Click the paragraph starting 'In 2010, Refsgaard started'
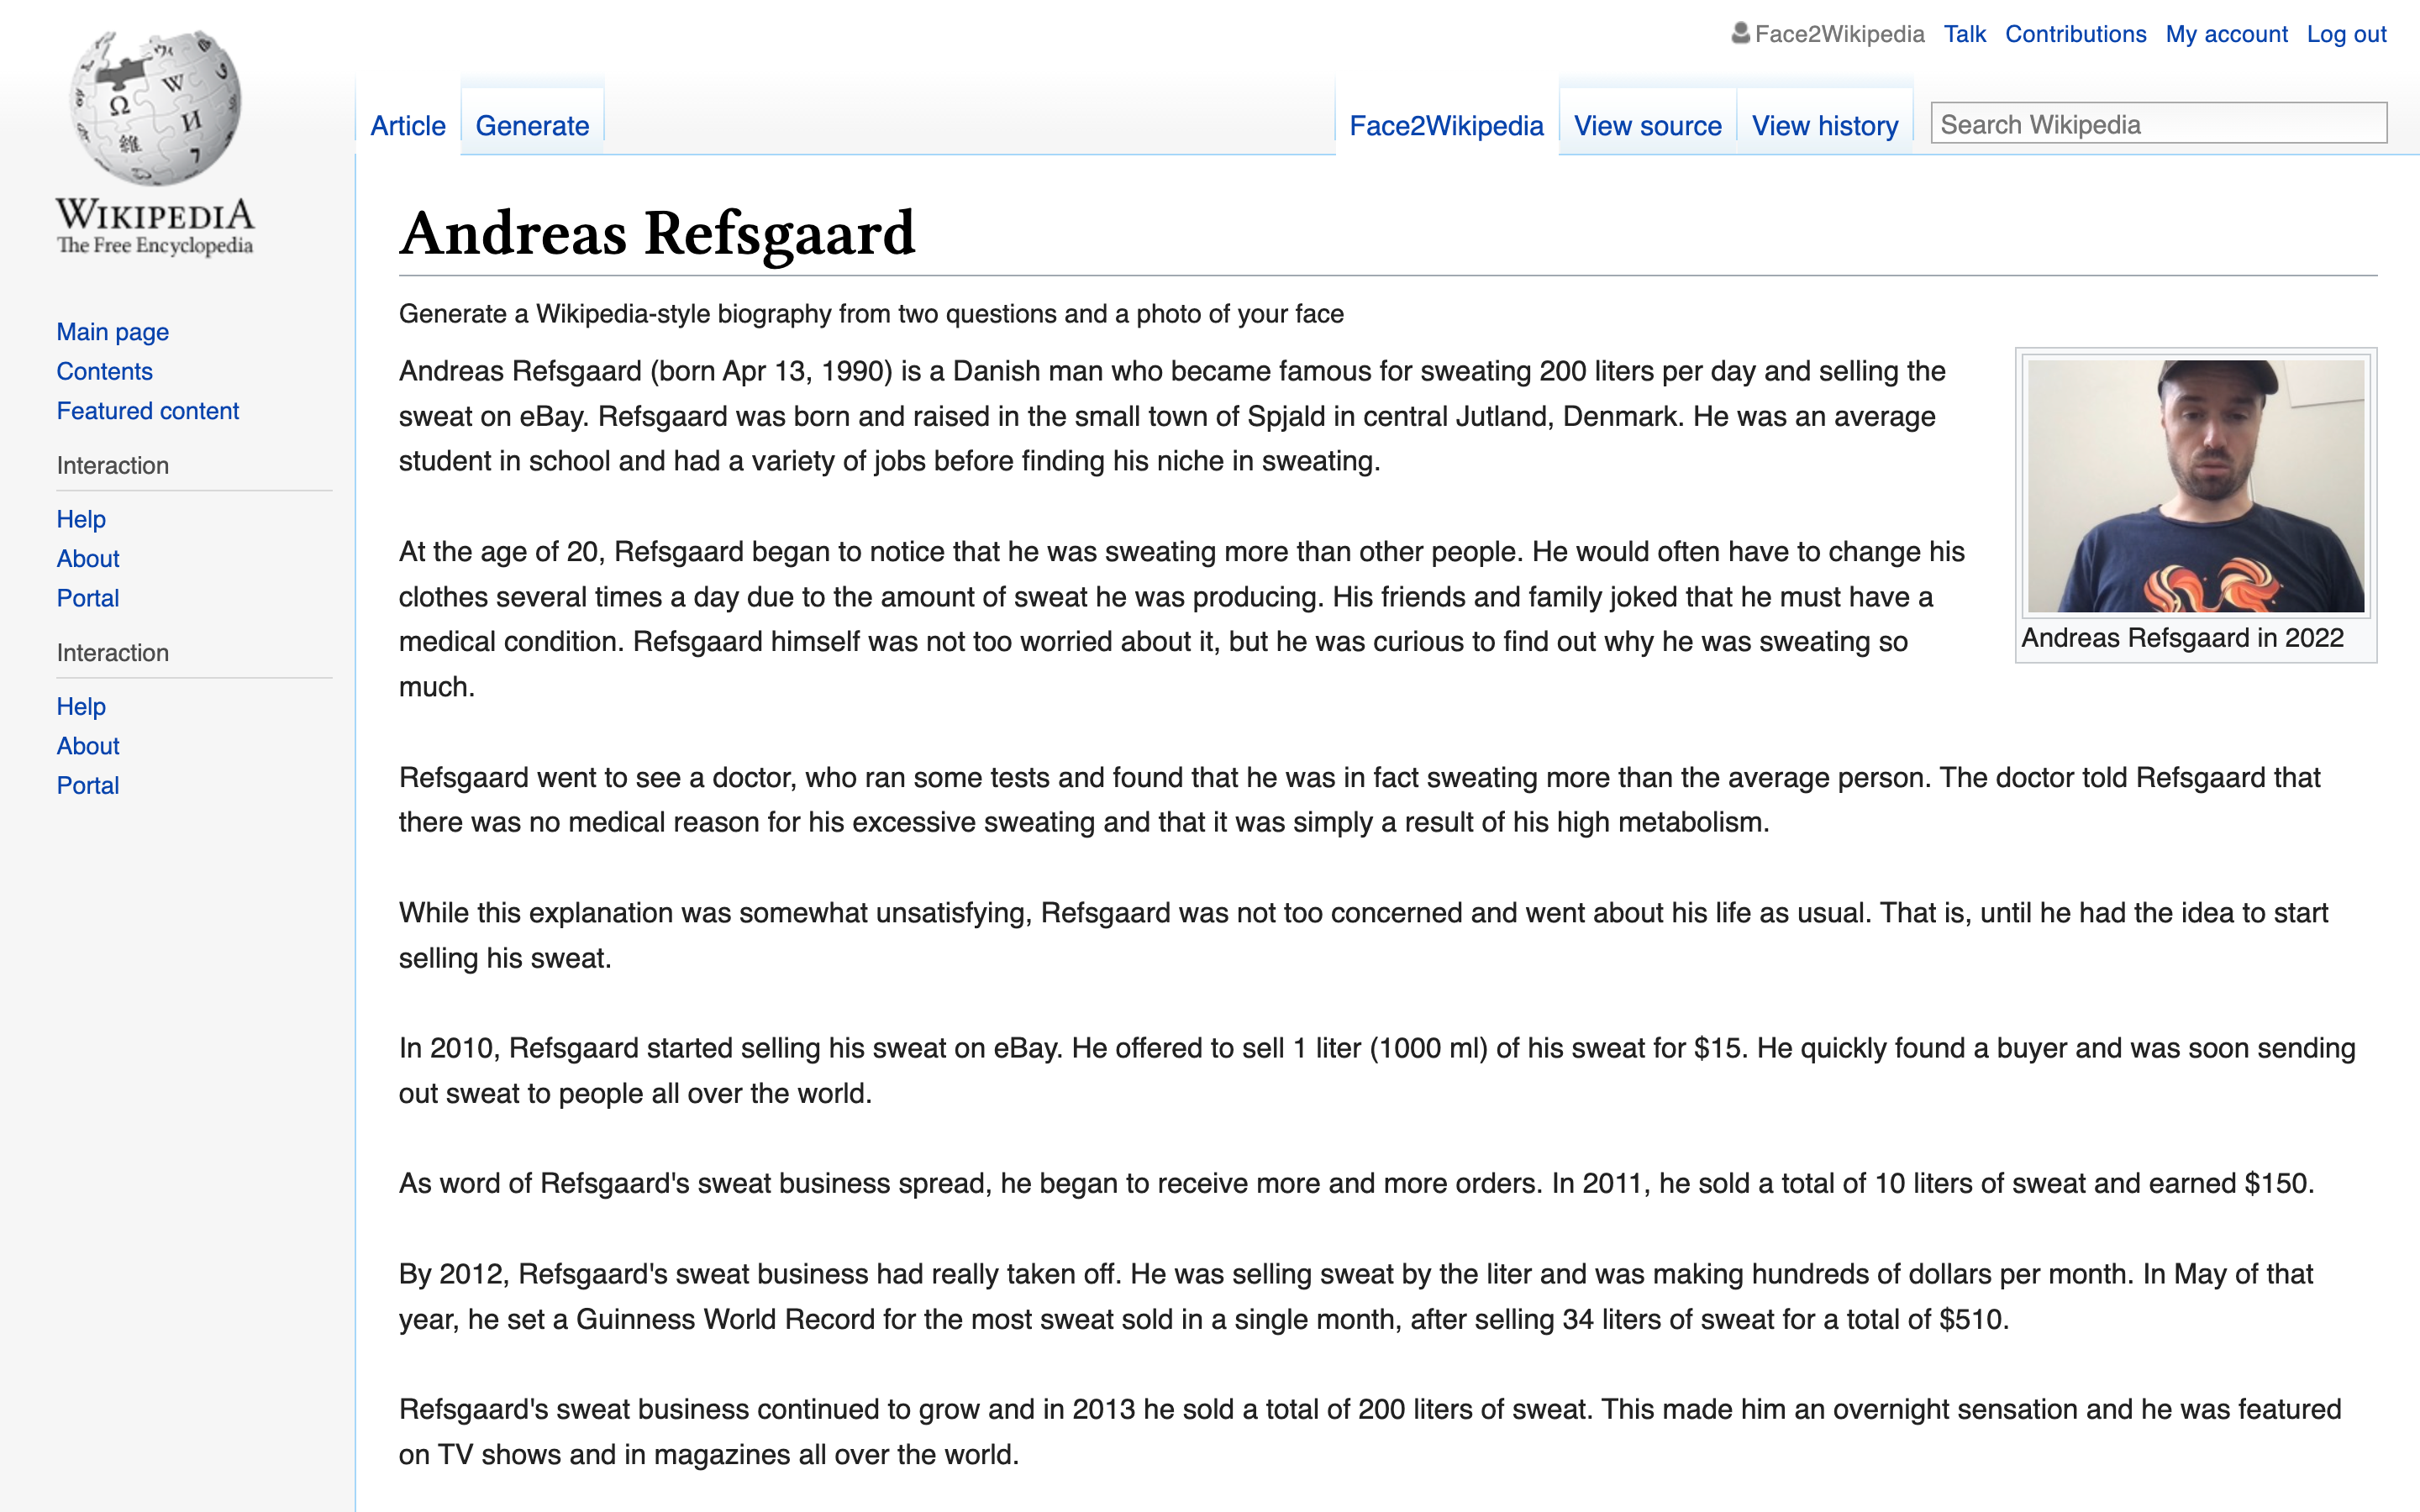2420x1512 pixels. (1377, 1070)
